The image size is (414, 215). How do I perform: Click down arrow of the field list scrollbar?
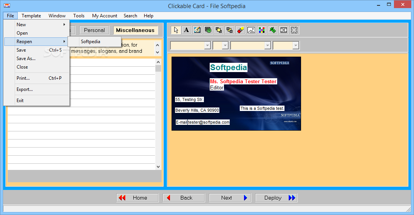158,167
